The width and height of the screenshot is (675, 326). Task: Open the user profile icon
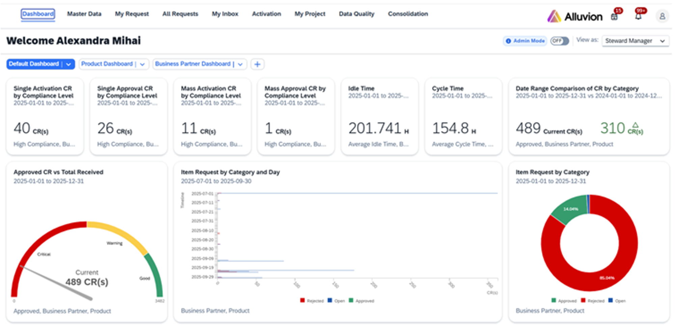coord(662,16)
